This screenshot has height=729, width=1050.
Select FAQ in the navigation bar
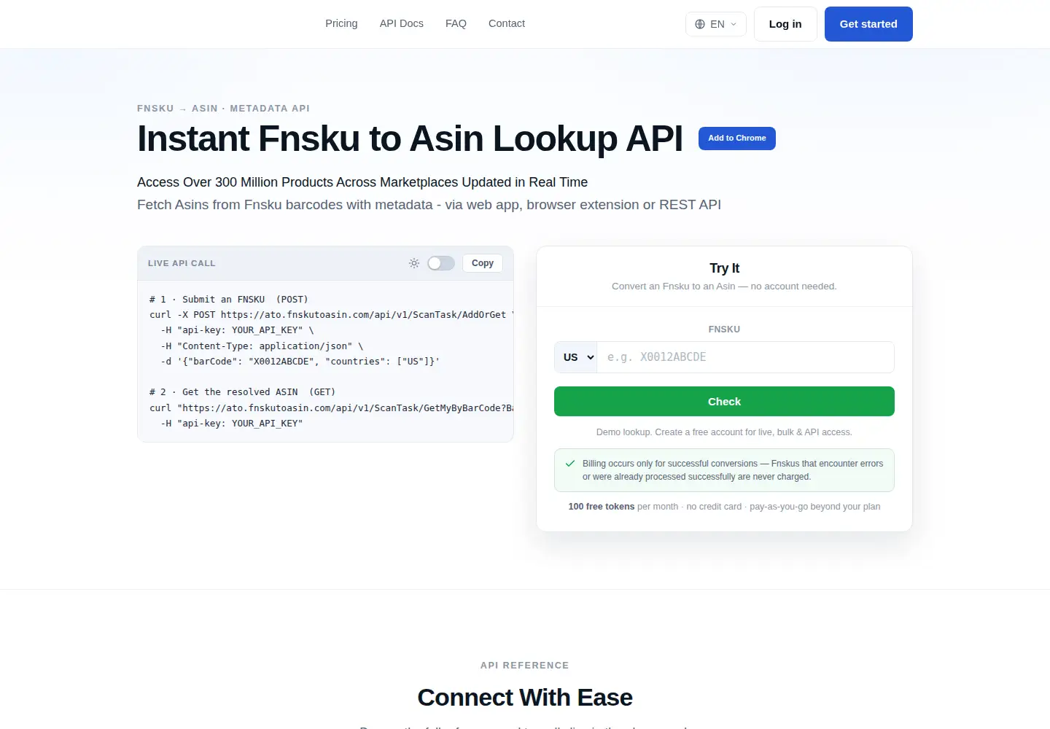point(456,23)
